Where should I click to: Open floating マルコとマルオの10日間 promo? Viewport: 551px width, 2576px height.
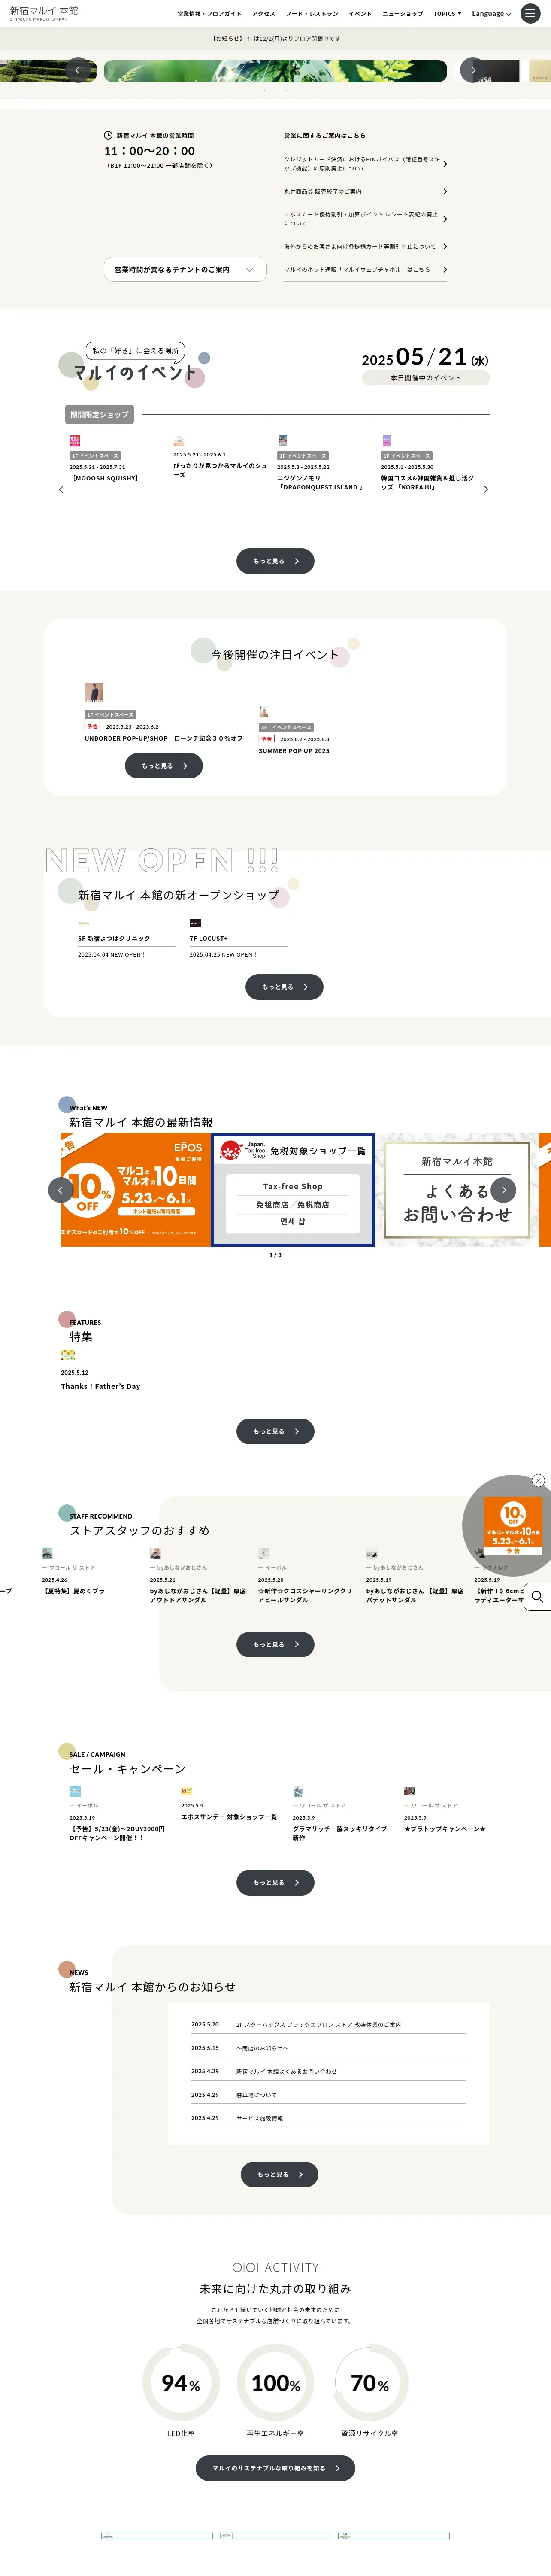[512, 1526]
